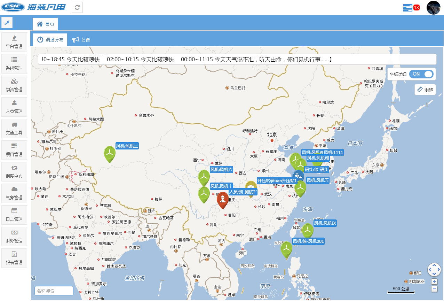Select the red personnel marker on map
This screenshot has width=444, height=301.
pos(223,200)
